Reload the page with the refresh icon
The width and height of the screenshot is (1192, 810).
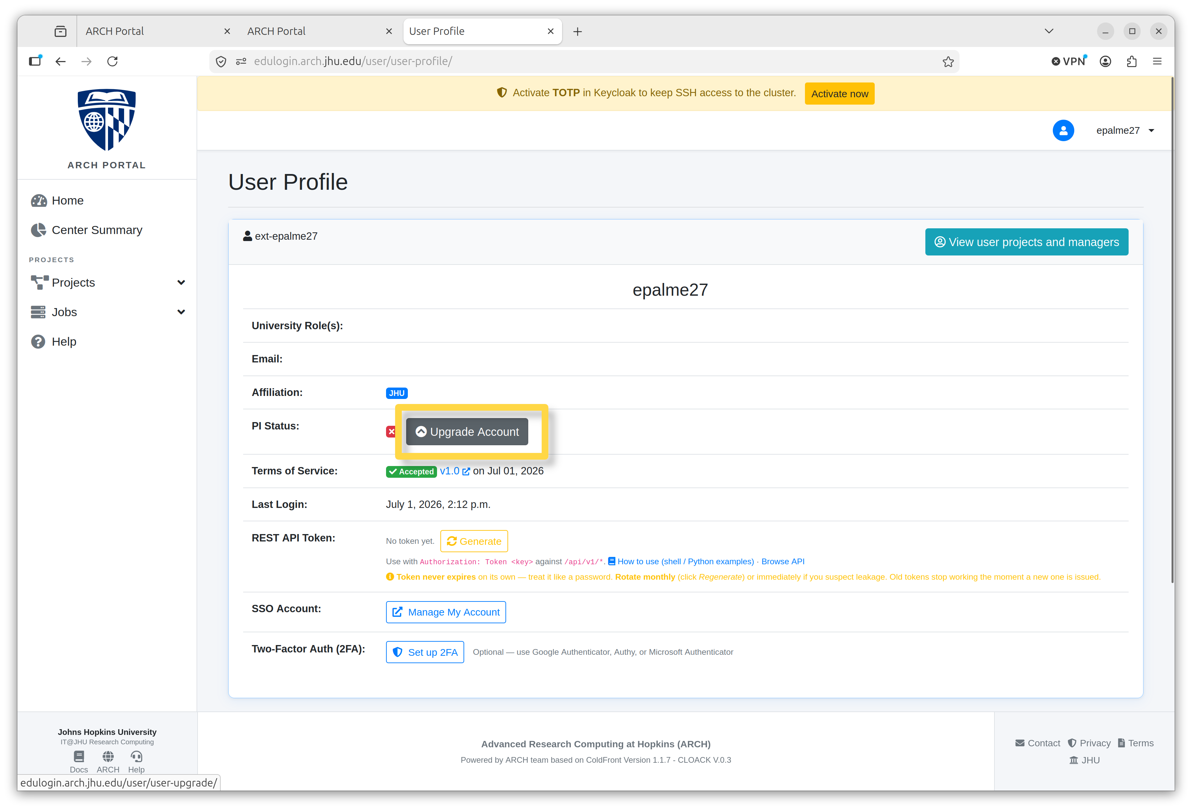coord(112,61)
